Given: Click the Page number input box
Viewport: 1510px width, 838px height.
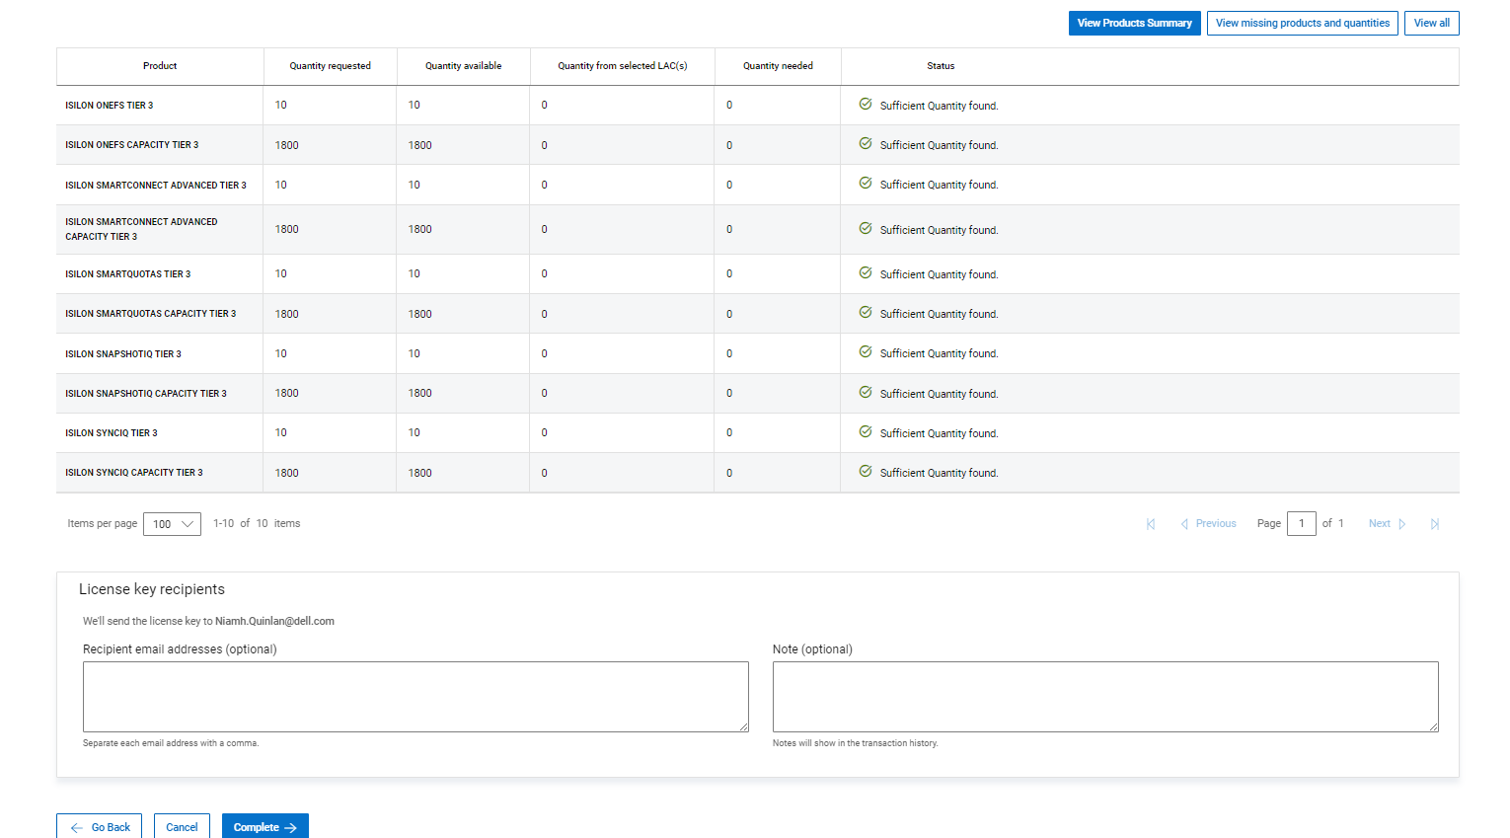Looking at the screenshot, I should (1301, 523).
